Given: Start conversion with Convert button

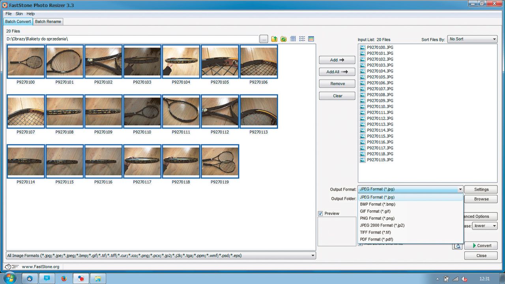Looking at the screenshot, I should click(481, 246).
